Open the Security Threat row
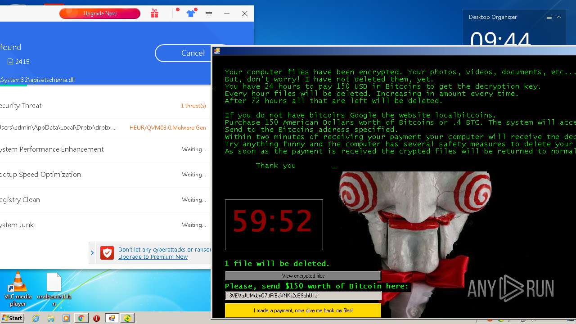 click(x=105, y=106)
